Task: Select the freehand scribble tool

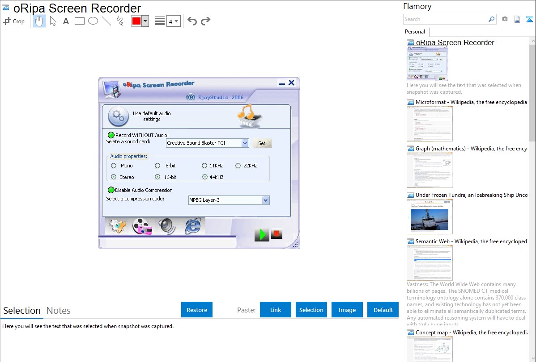Action: tap(120, 21)
